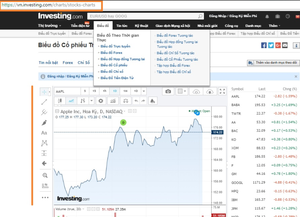This screenshot has width=300, height=217.
Task: Expand the Thị trường menu
Action: [49, 26]
